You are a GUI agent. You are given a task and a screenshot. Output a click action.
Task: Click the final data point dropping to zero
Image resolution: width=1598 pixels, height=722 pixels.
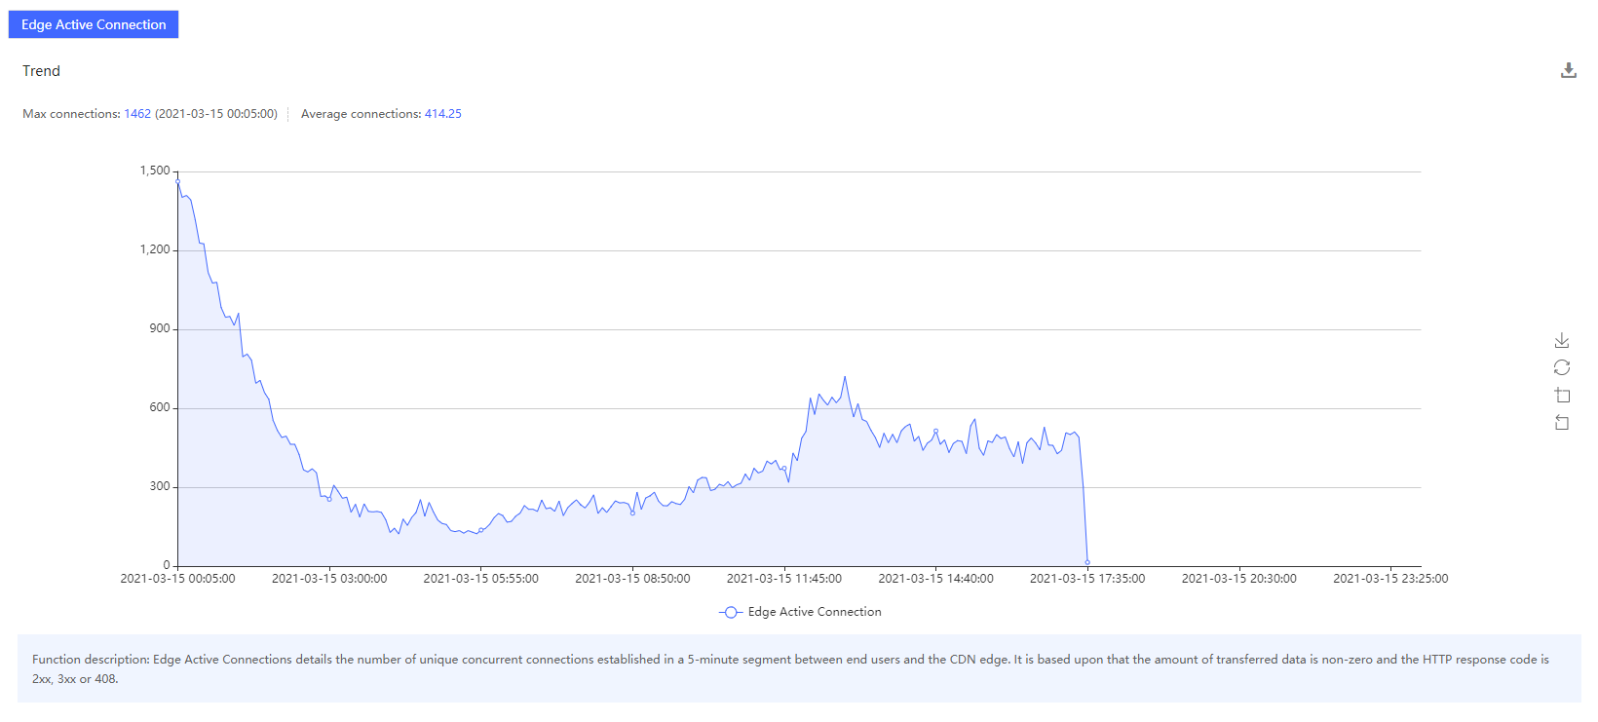(1087, 562)
